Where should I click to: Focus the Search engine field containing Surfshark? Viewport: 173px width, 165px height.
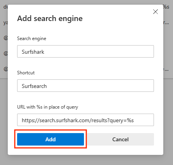click(x=86, y=51)
